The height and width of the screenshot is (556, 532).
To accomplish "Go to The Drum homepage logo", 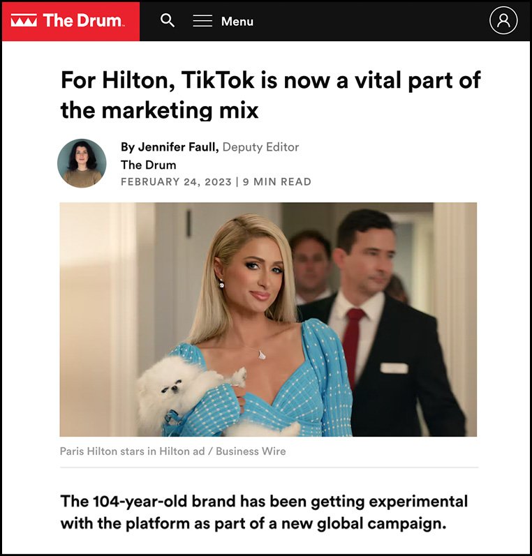I will coord(68,20).
